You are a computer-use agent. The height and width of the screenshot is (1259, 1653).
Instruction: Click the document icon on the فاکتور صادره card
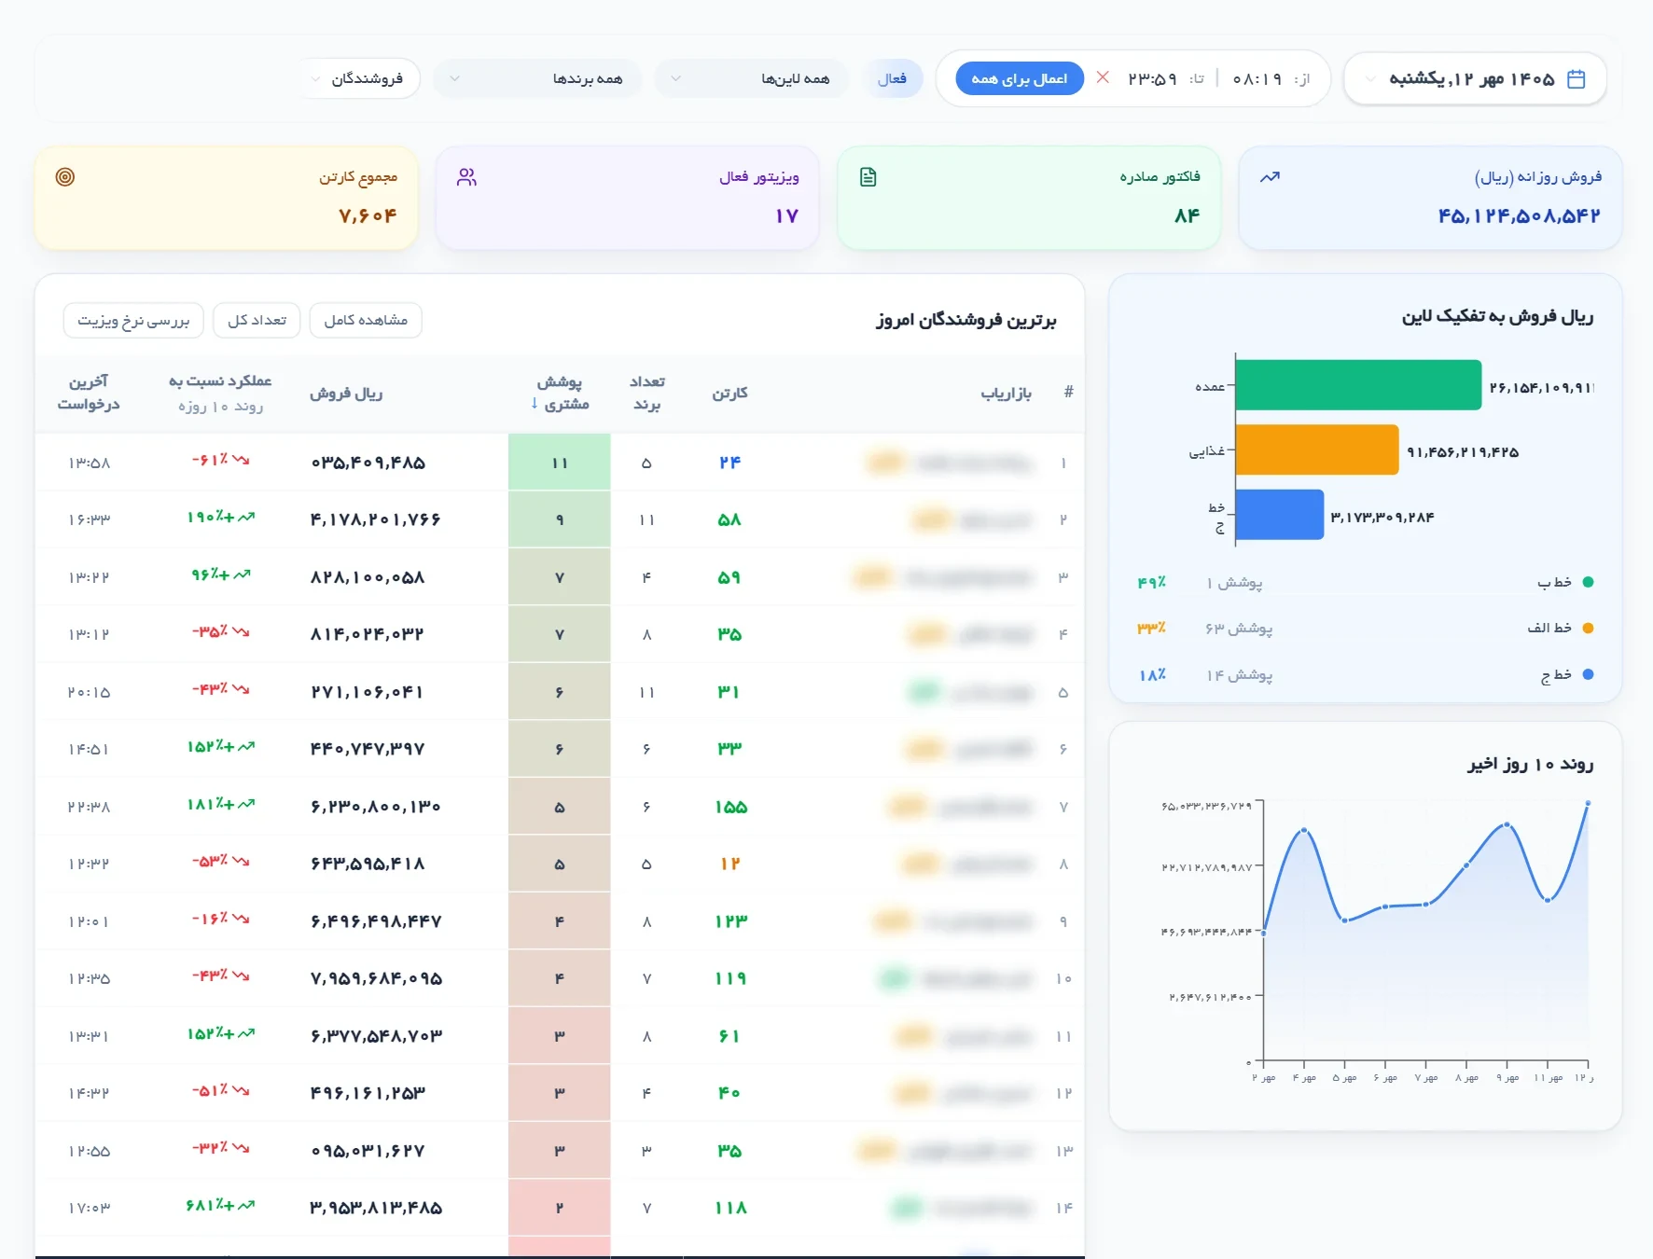coord(868,177)
